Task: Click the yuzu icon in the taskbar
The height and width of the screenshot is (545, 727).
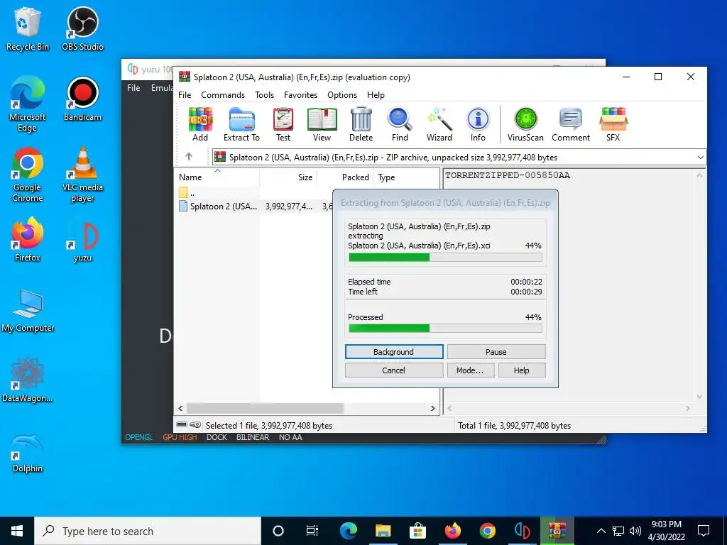Action: 522,531
